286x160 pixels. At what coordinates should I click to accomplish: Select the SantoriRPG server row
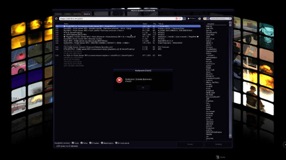[x=128, y=43]
